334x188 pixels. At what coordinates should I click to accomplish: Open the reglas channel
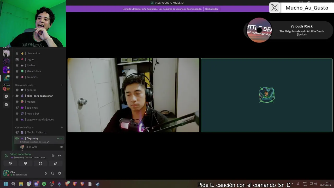tap(39, 59)
